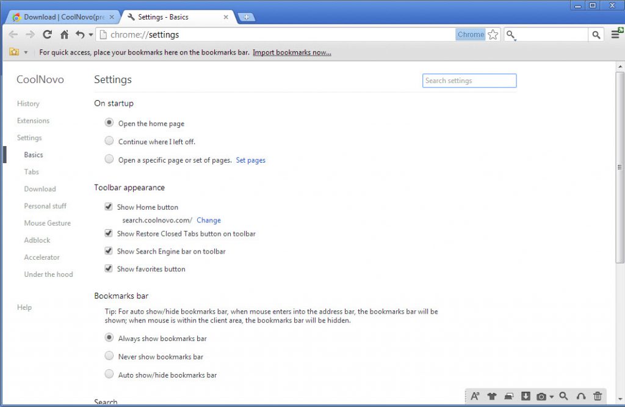This screenshot has width=625, height=407.
Task: Click the page's vertical scrollbar thumb
Action: click(x=620, y=167)
